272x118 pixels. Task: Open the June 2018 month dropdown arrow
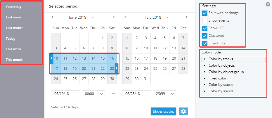pyautogui.click(x=93, y=17)
